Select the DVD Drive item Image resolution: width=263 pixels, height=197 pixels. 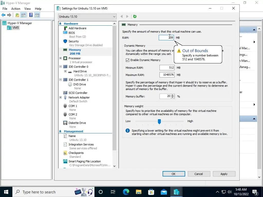80,84
